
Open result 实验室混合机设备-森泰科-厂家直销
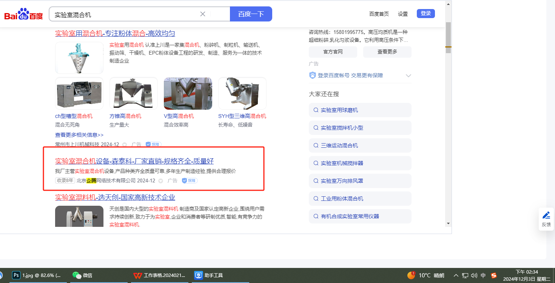[x=134, y=161]
